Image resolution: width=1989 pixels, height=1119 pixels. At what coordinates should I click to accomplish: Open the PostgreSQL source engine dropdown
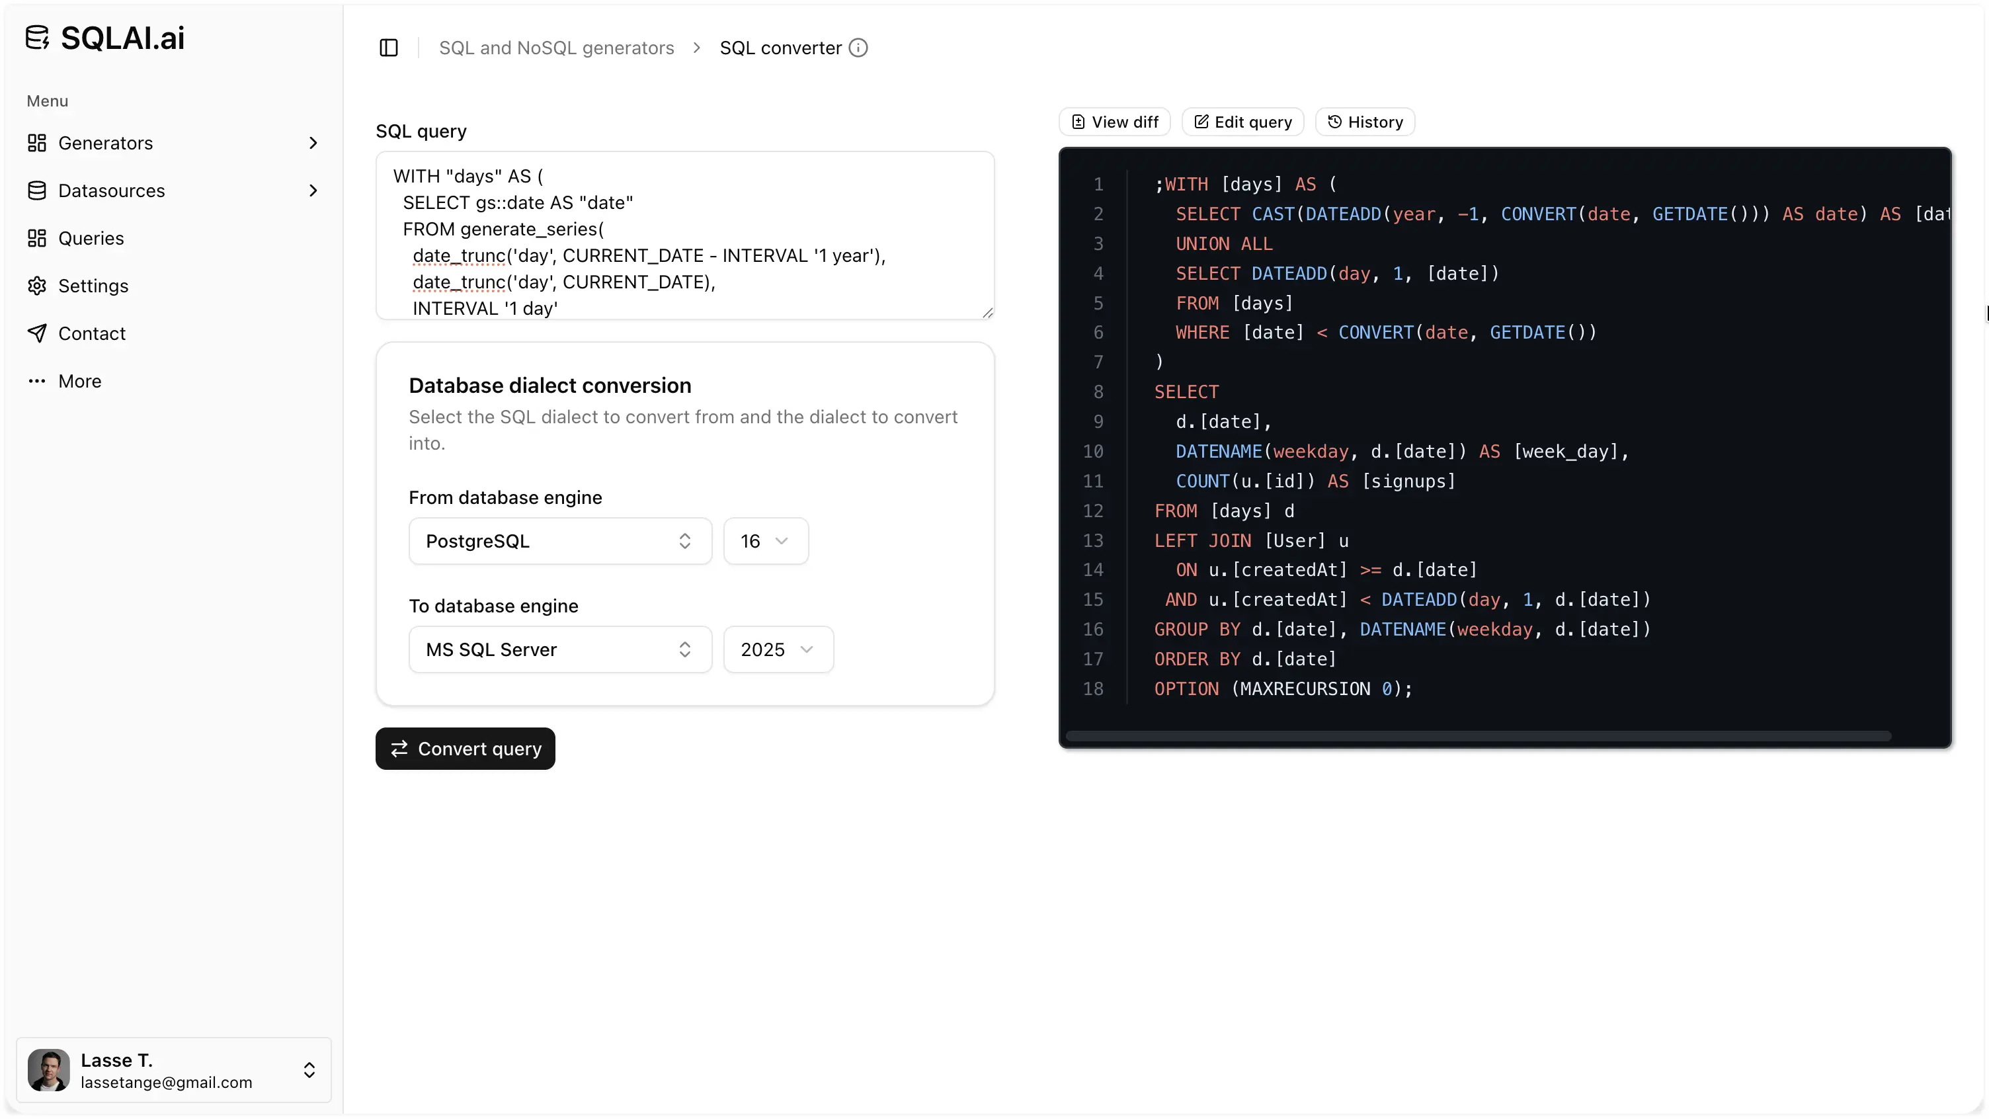[x=559, y=540]
